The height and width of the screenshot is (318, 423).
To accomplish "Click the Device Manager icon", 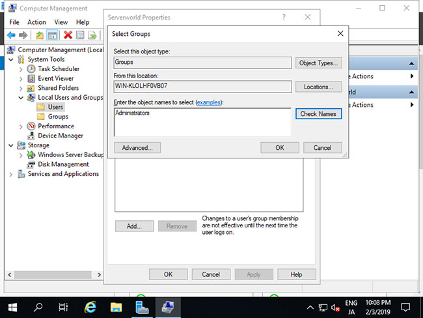I will [x=31, y=136].
